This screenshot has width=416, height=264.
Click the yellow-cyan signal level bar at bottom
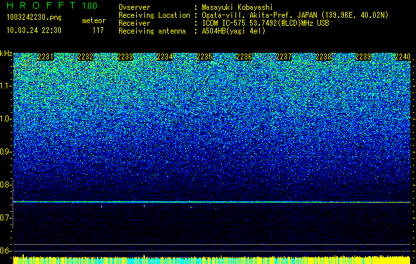tap(212, 260)
